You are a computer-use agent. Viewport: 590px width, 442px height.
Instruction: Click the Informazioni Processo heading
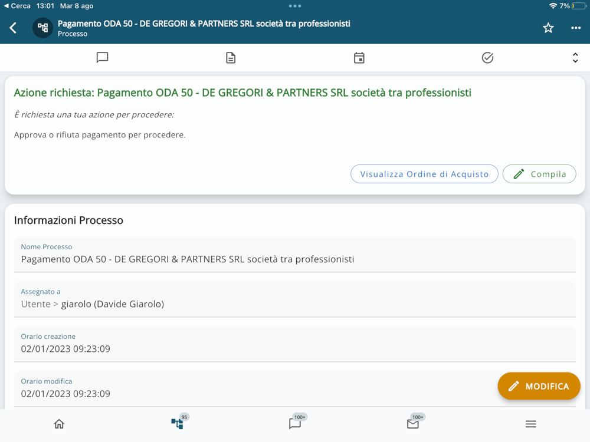pos(68,220)
